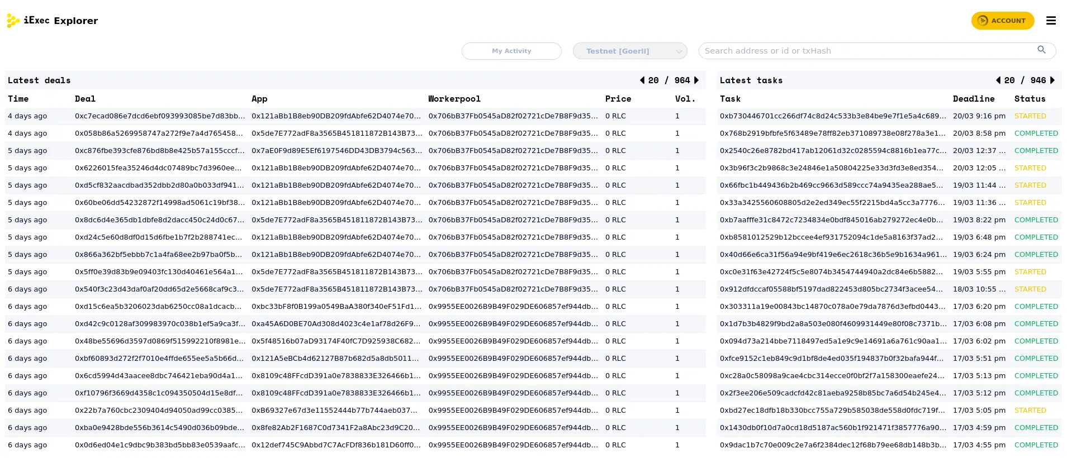Open app 0x7aE0F9d89E5Ef6197546DD43DB3794c563
1067x458 pixels.
tap(337, 151)
